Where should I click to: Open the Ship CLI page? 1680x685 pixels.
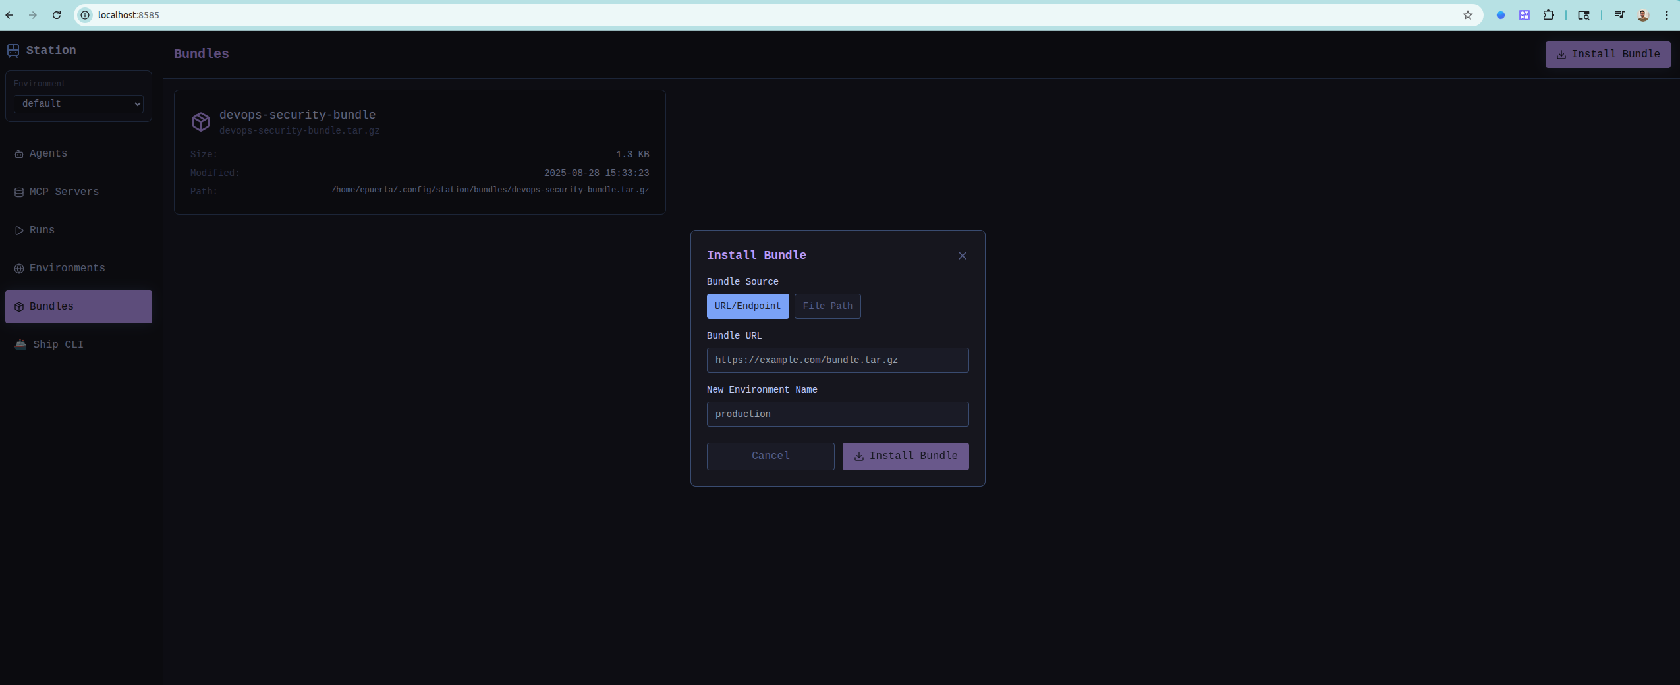(x=78, y=345)
